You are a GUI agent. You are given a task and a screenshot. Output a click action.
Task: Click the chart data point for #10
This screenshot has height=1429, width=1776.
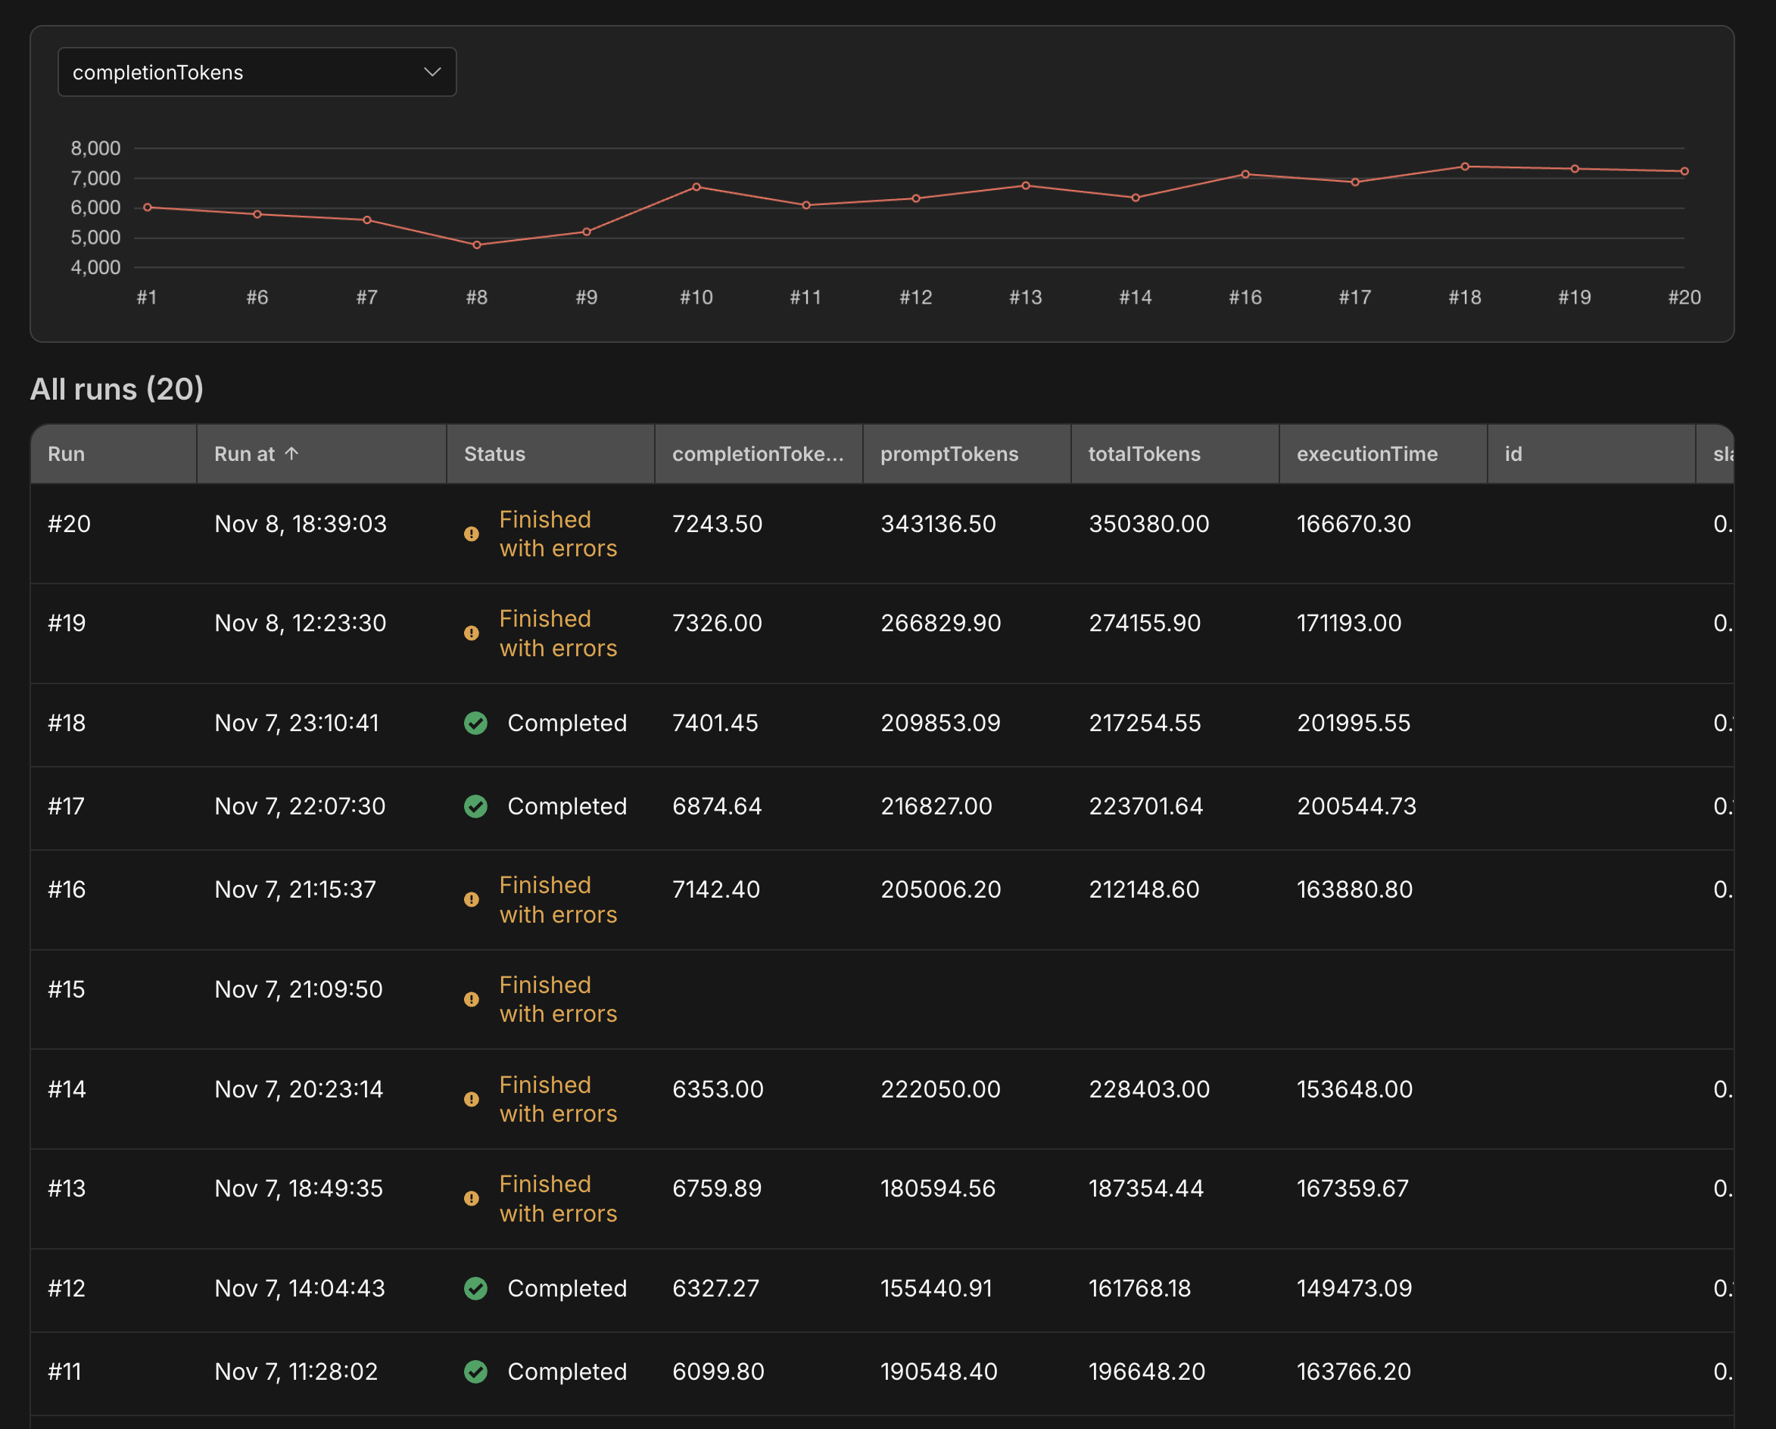coord(696,187)
